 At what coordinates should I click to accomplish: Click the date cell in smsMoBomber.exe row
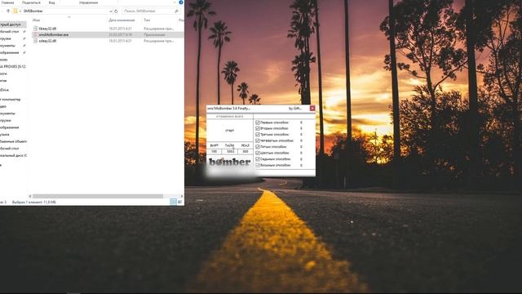tap(120, 34)
